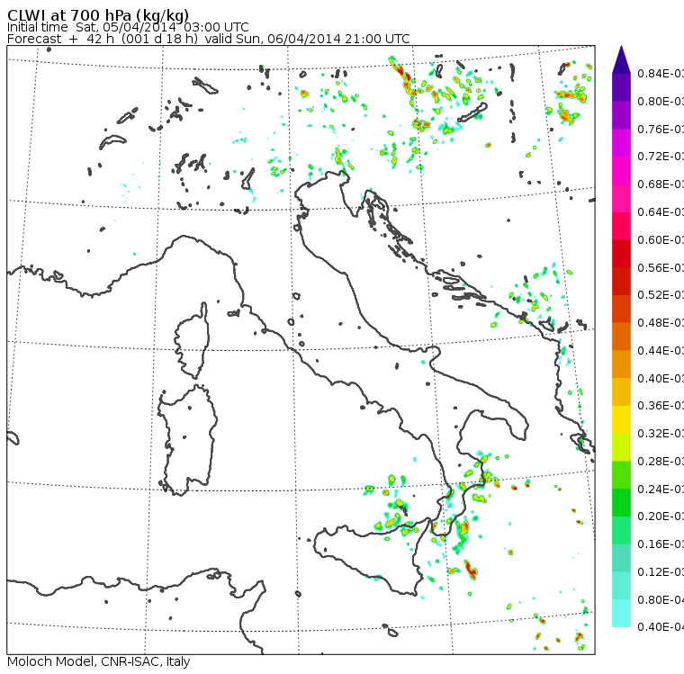Click the 0.48E-03 legend label

(x=661, y=323)
